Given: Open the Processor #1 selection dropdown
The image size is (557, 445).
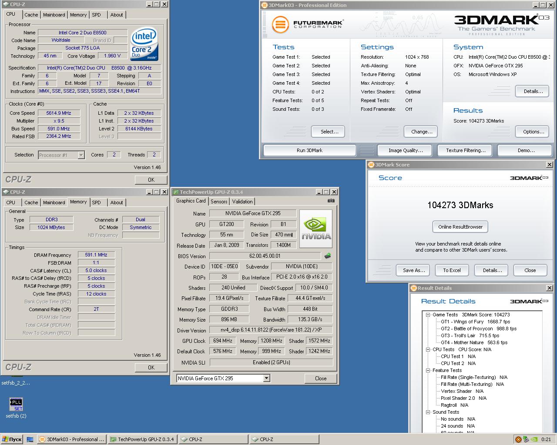Looking at the screenshot, I should 81,155.
